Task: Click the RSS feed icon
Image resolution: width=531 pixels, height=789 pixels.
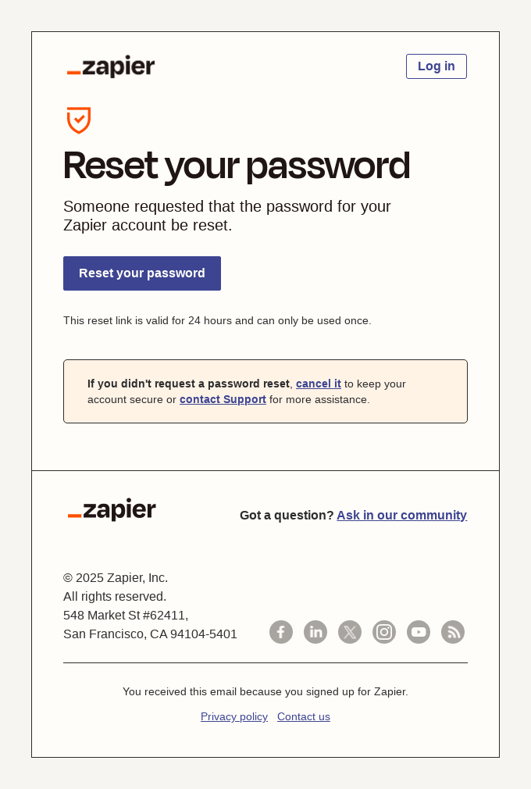Action: (x=453, y=632)
